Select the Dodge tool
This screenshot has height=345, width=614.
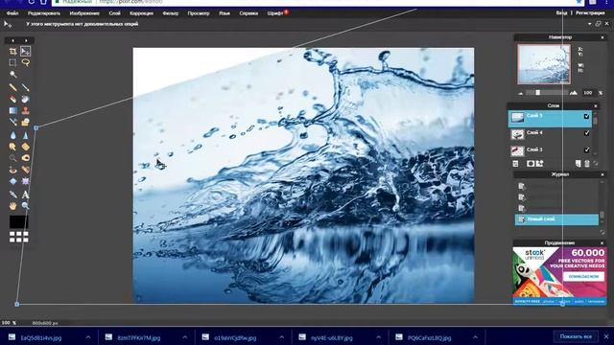click(x=12, y=158)
